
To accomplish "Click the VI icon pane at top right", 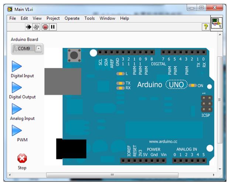I will (217, 23).
